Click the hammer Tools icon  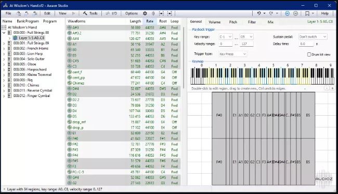tap(85, 13)
